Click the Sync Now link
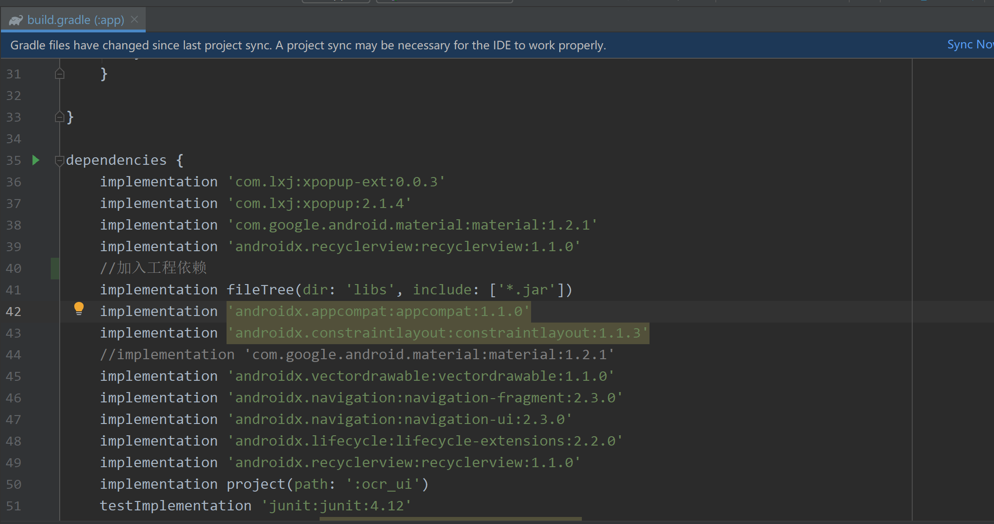Viewport: 994px width, 524px height. click(970, 45)
